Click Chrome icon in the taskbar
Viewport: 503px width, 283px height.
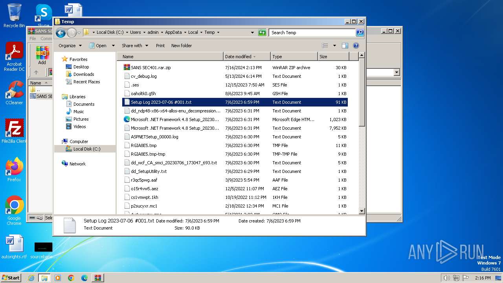click(71, 278)
